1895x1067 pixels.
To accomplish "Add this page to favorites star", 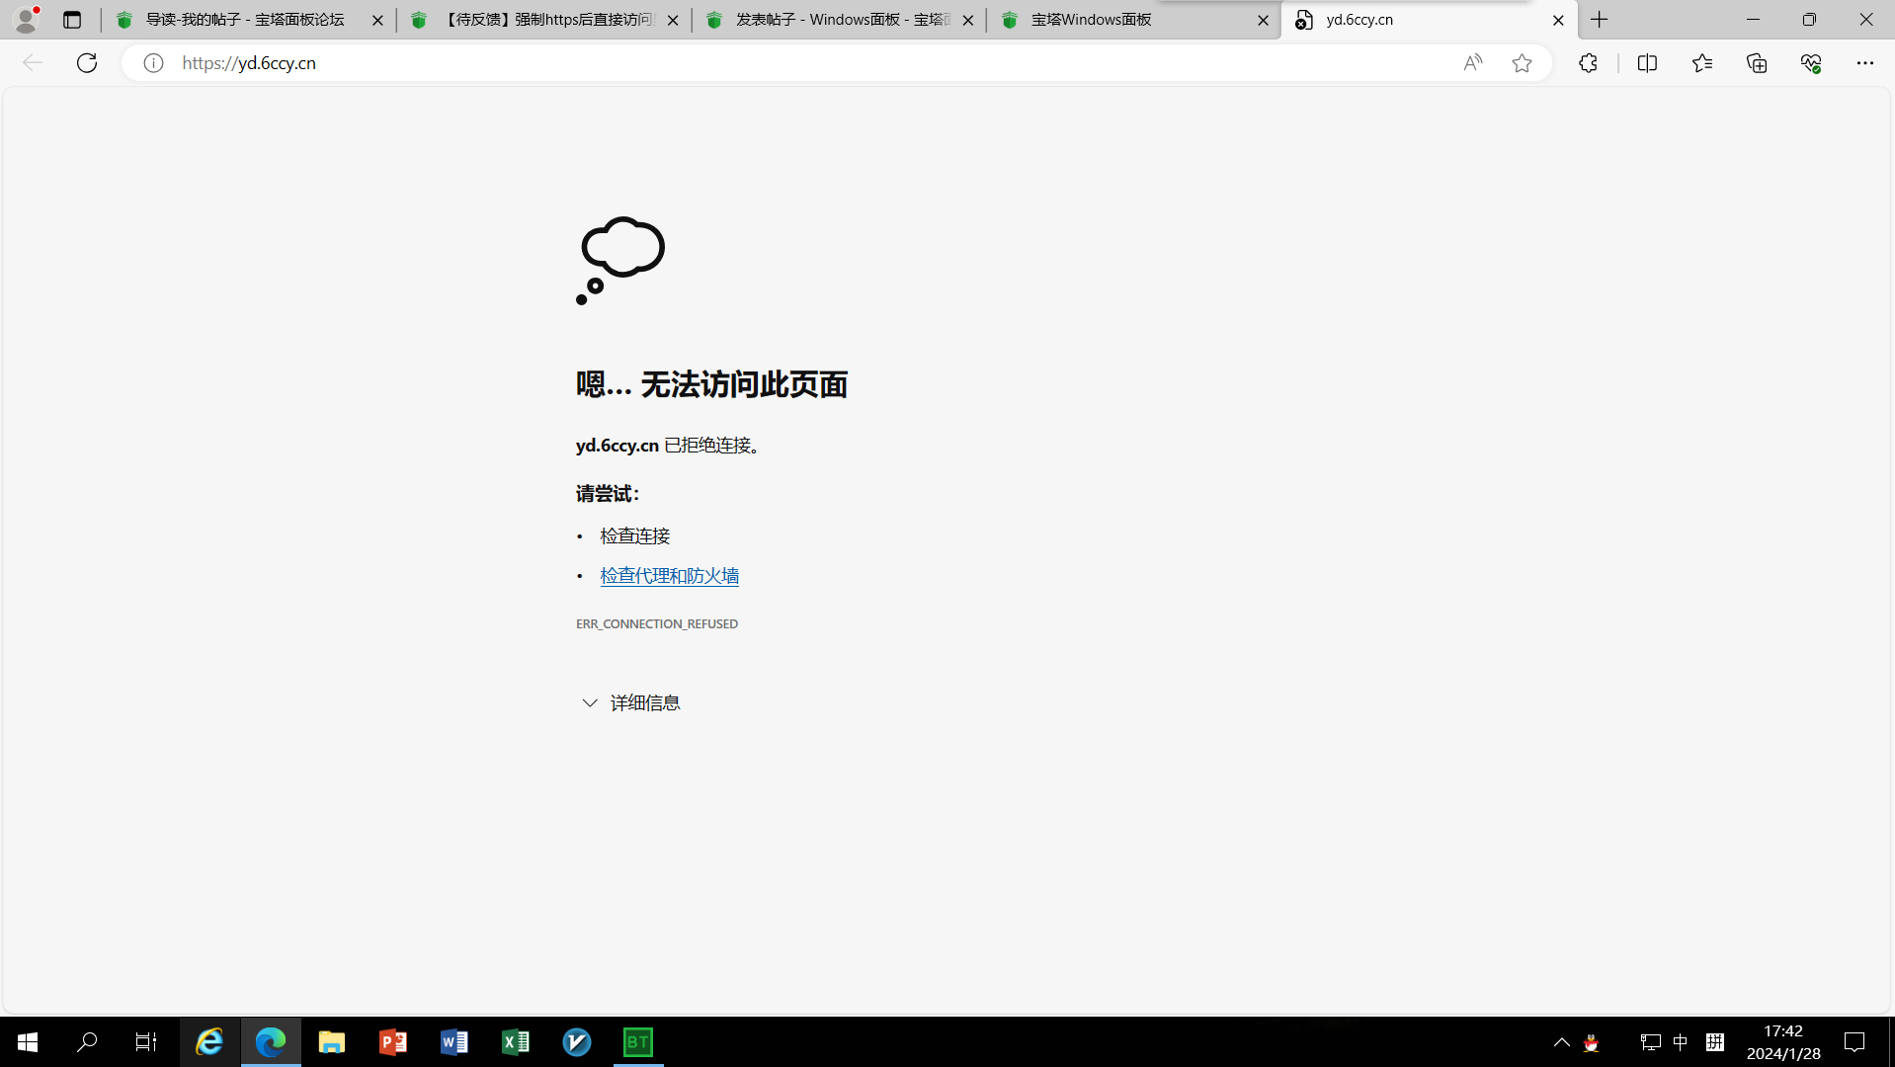I will (x=1522, y=63).
